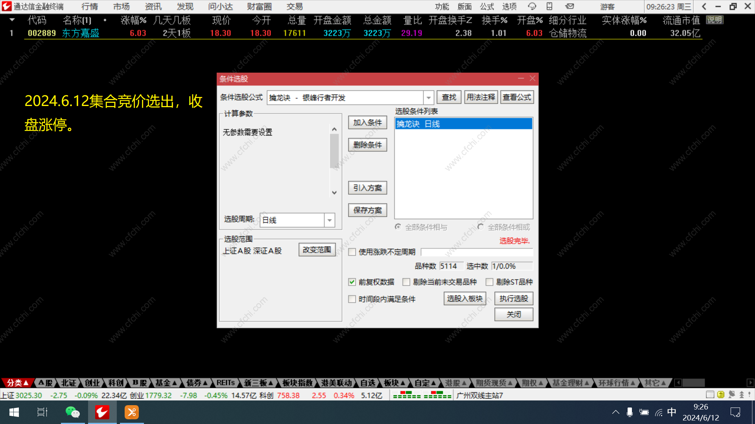Enable 剔除ST品种 checkbox
755x424 pixels.
489,282
